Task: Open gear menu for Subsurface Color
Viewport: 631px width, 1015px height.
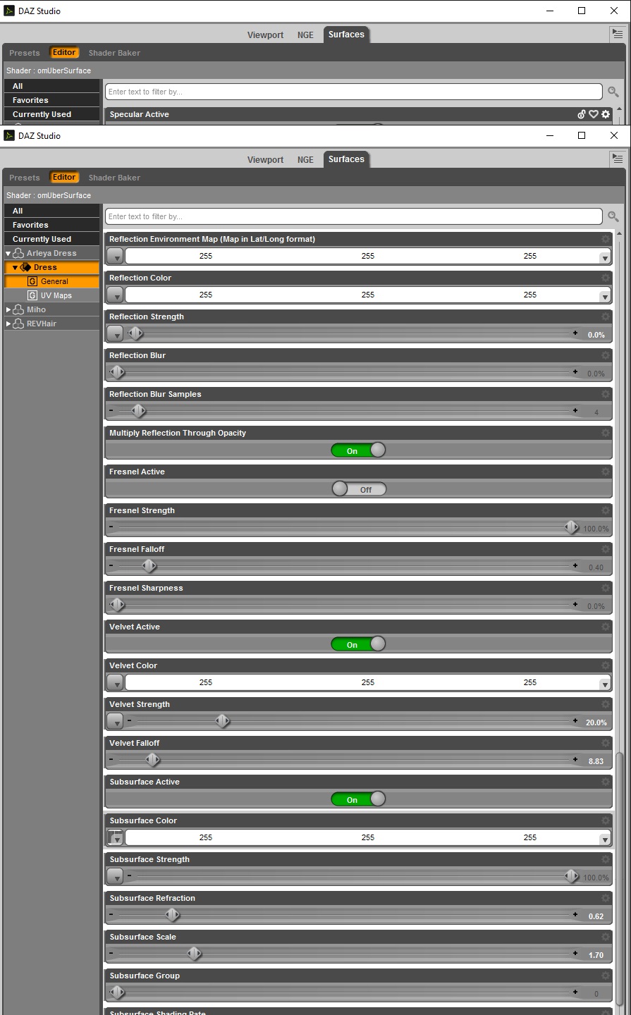Action: [605, 820]
